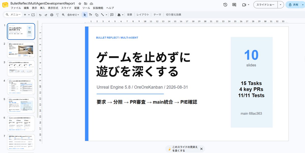
Task: Choose the select arrow cursor tool
Action: click(x=85, y=14)
